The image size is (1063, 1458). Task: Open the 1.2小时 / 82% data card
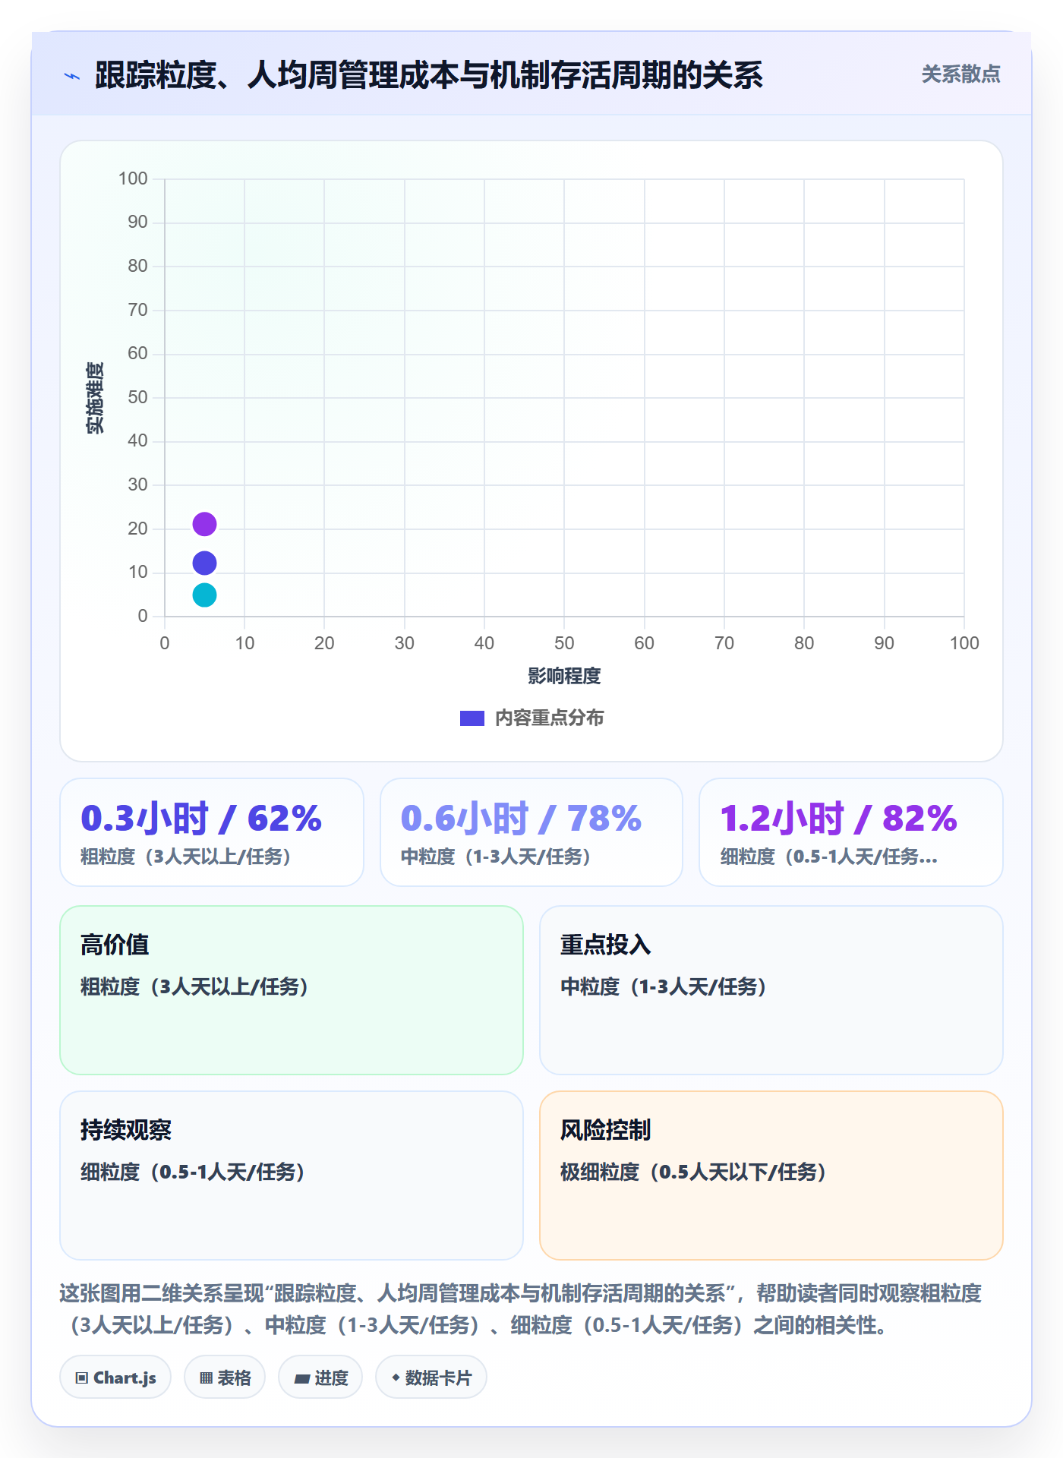[851, 832]
